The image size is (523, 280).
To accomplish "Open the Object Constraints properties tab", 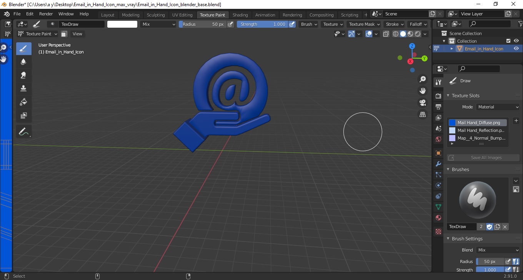I will 438,196.
